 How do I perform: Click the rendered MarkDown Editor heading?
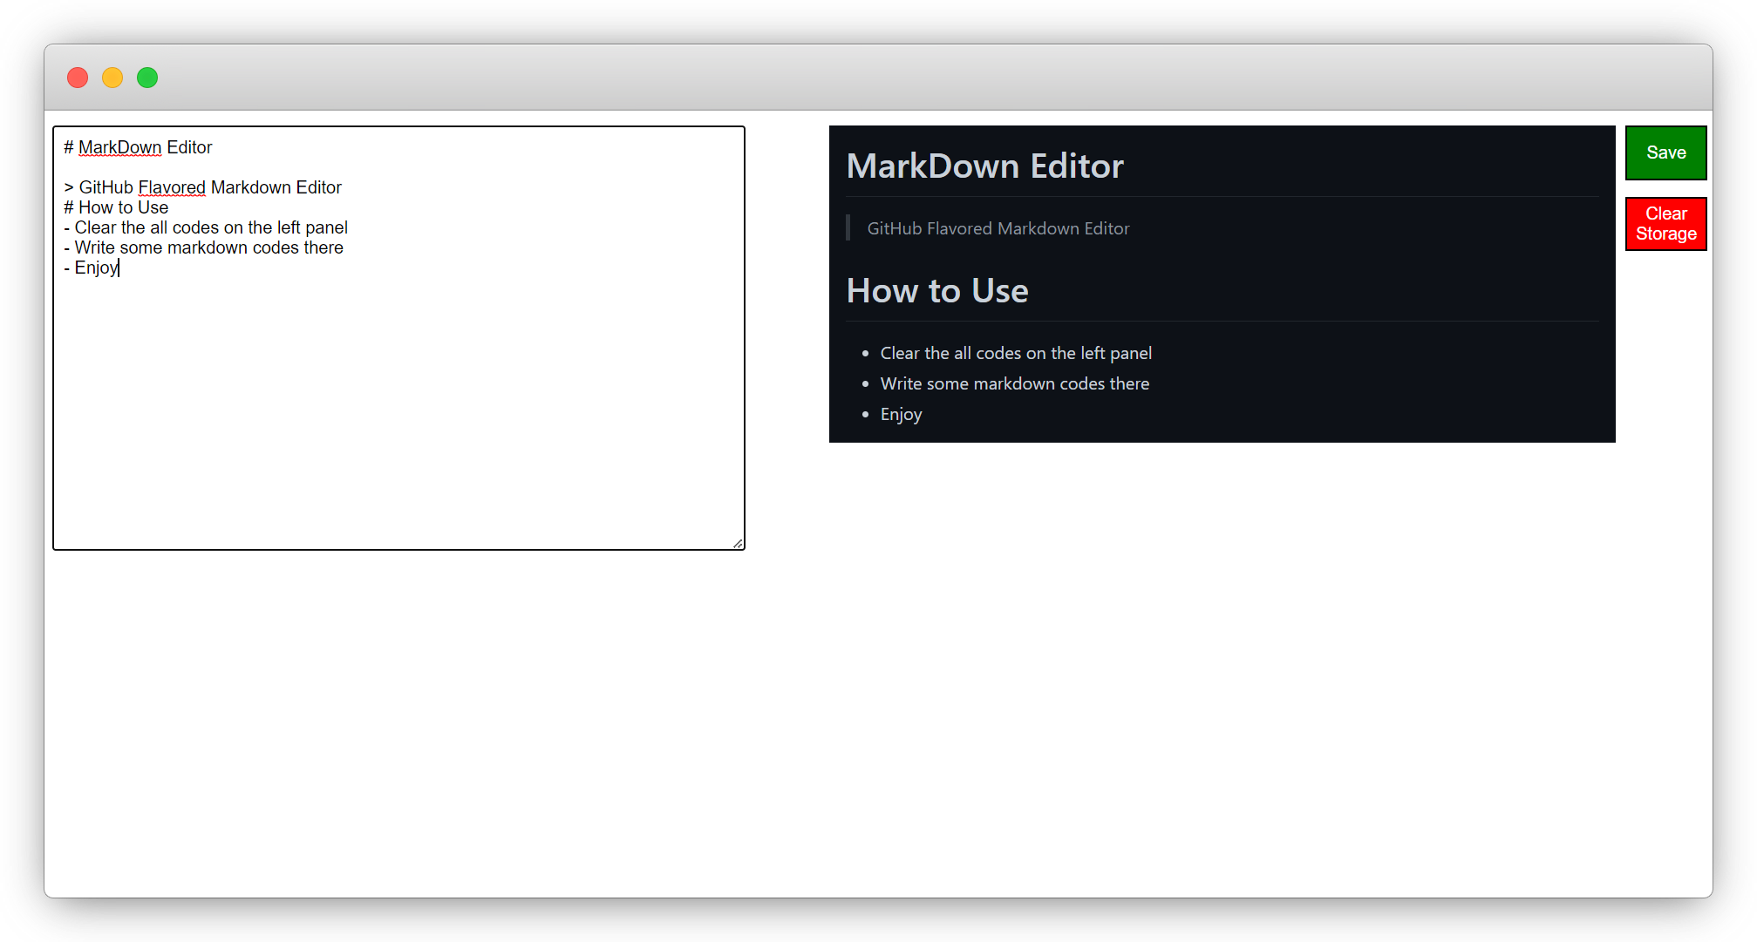pos(984,166)
